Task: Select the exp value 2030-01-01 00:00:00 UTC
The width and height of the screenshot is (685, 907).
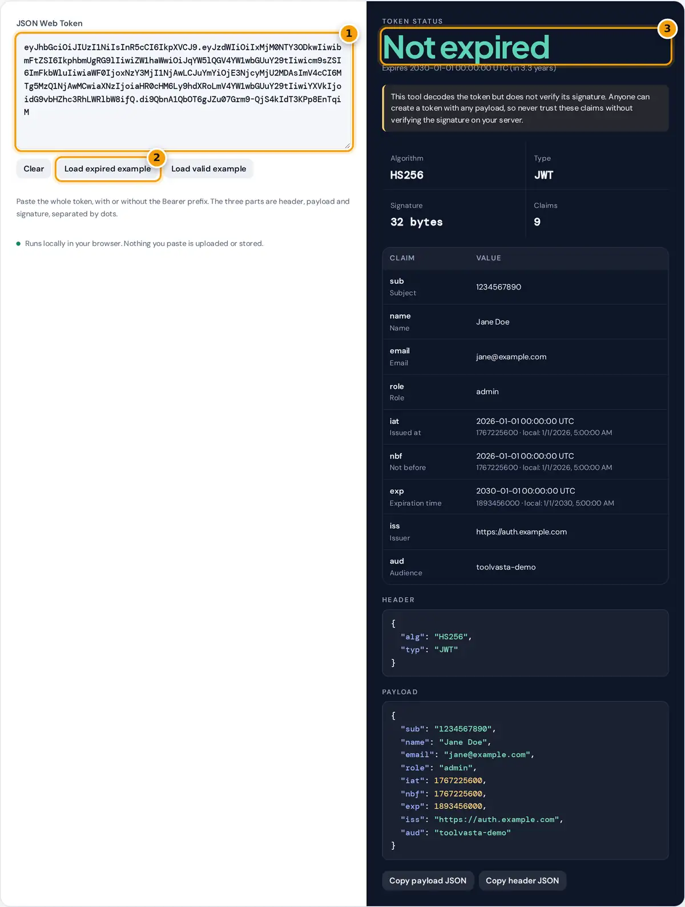Action: pyautogui.click(x=525, y=491)
